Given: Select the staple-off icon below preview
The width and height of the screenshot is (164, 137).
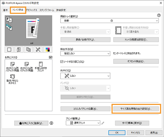Looking at the screenshot, I should coord(38,50).
